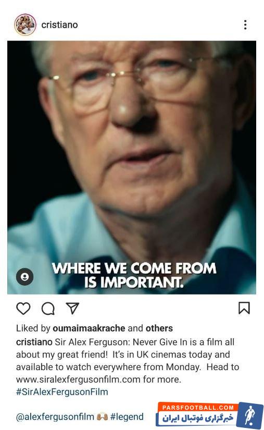Like the post with the heart icon
Screen dimensions: 264x430
point(23,309)
